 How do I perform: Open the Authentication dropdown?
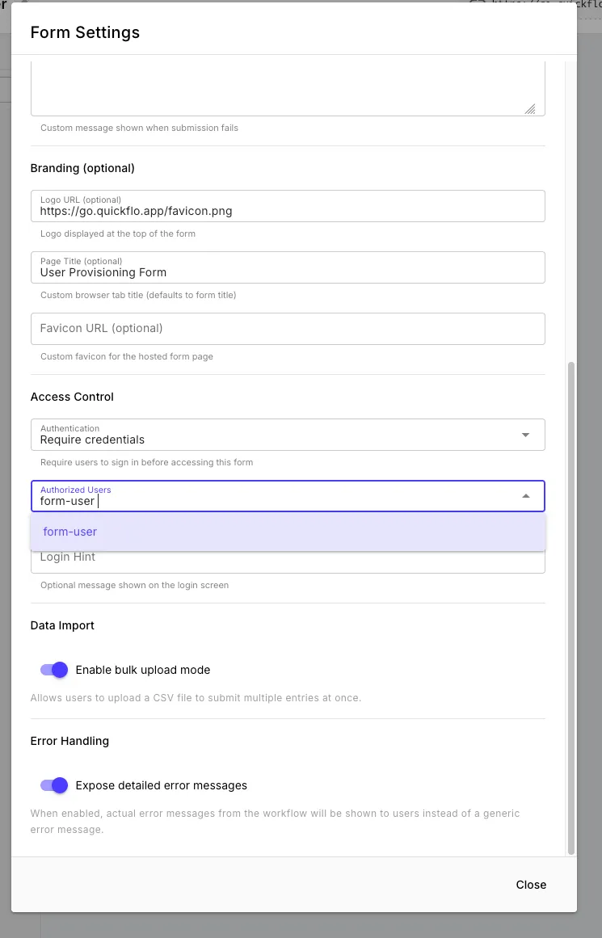[288, 434]
